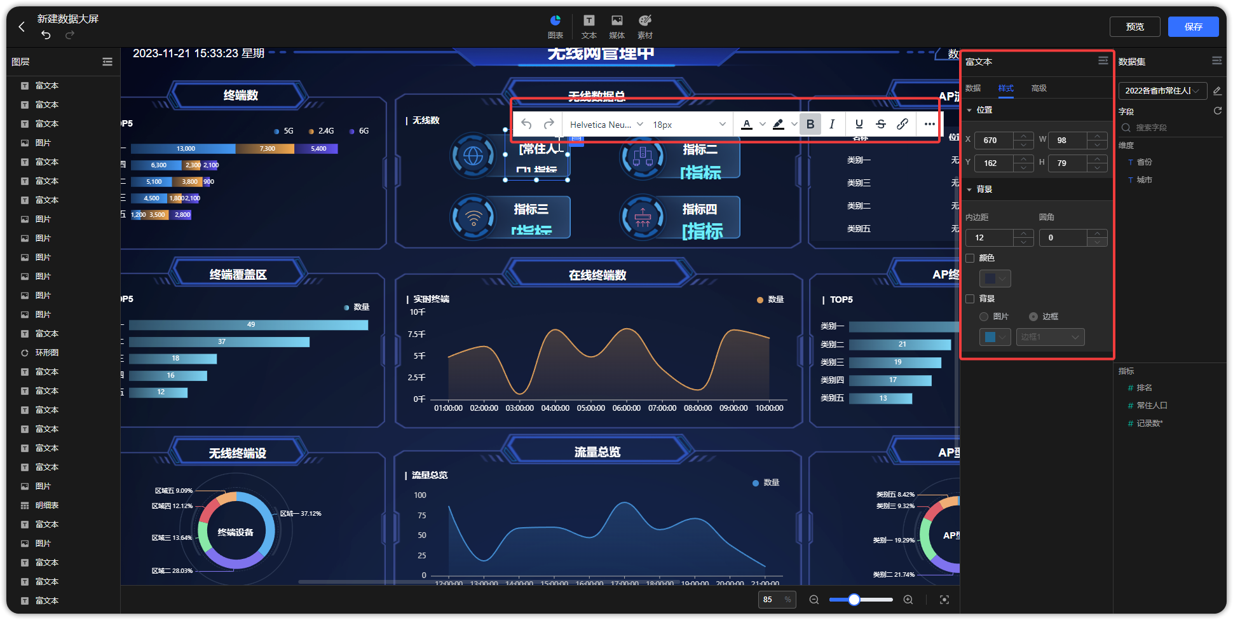1233x620 pixels.
Task: Collapse the 图层 layers panel menu icon
Action: 107,62
